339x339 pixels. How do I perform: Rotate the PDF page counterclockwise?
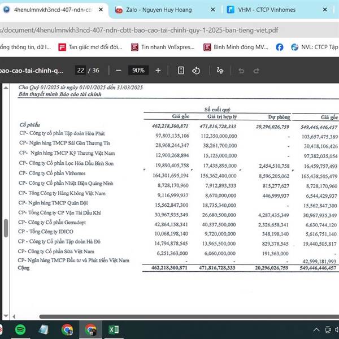[x=196, y=71]
